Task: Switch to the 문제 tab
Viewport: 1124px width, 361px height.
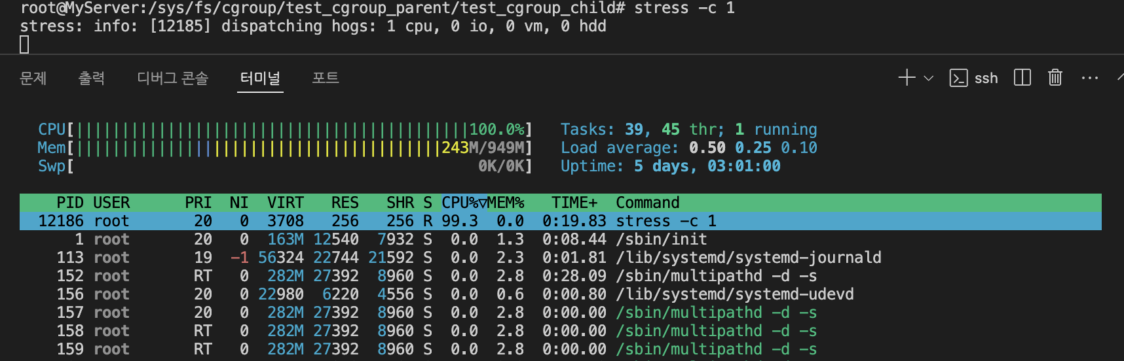Action: click(x=33, y=78)
